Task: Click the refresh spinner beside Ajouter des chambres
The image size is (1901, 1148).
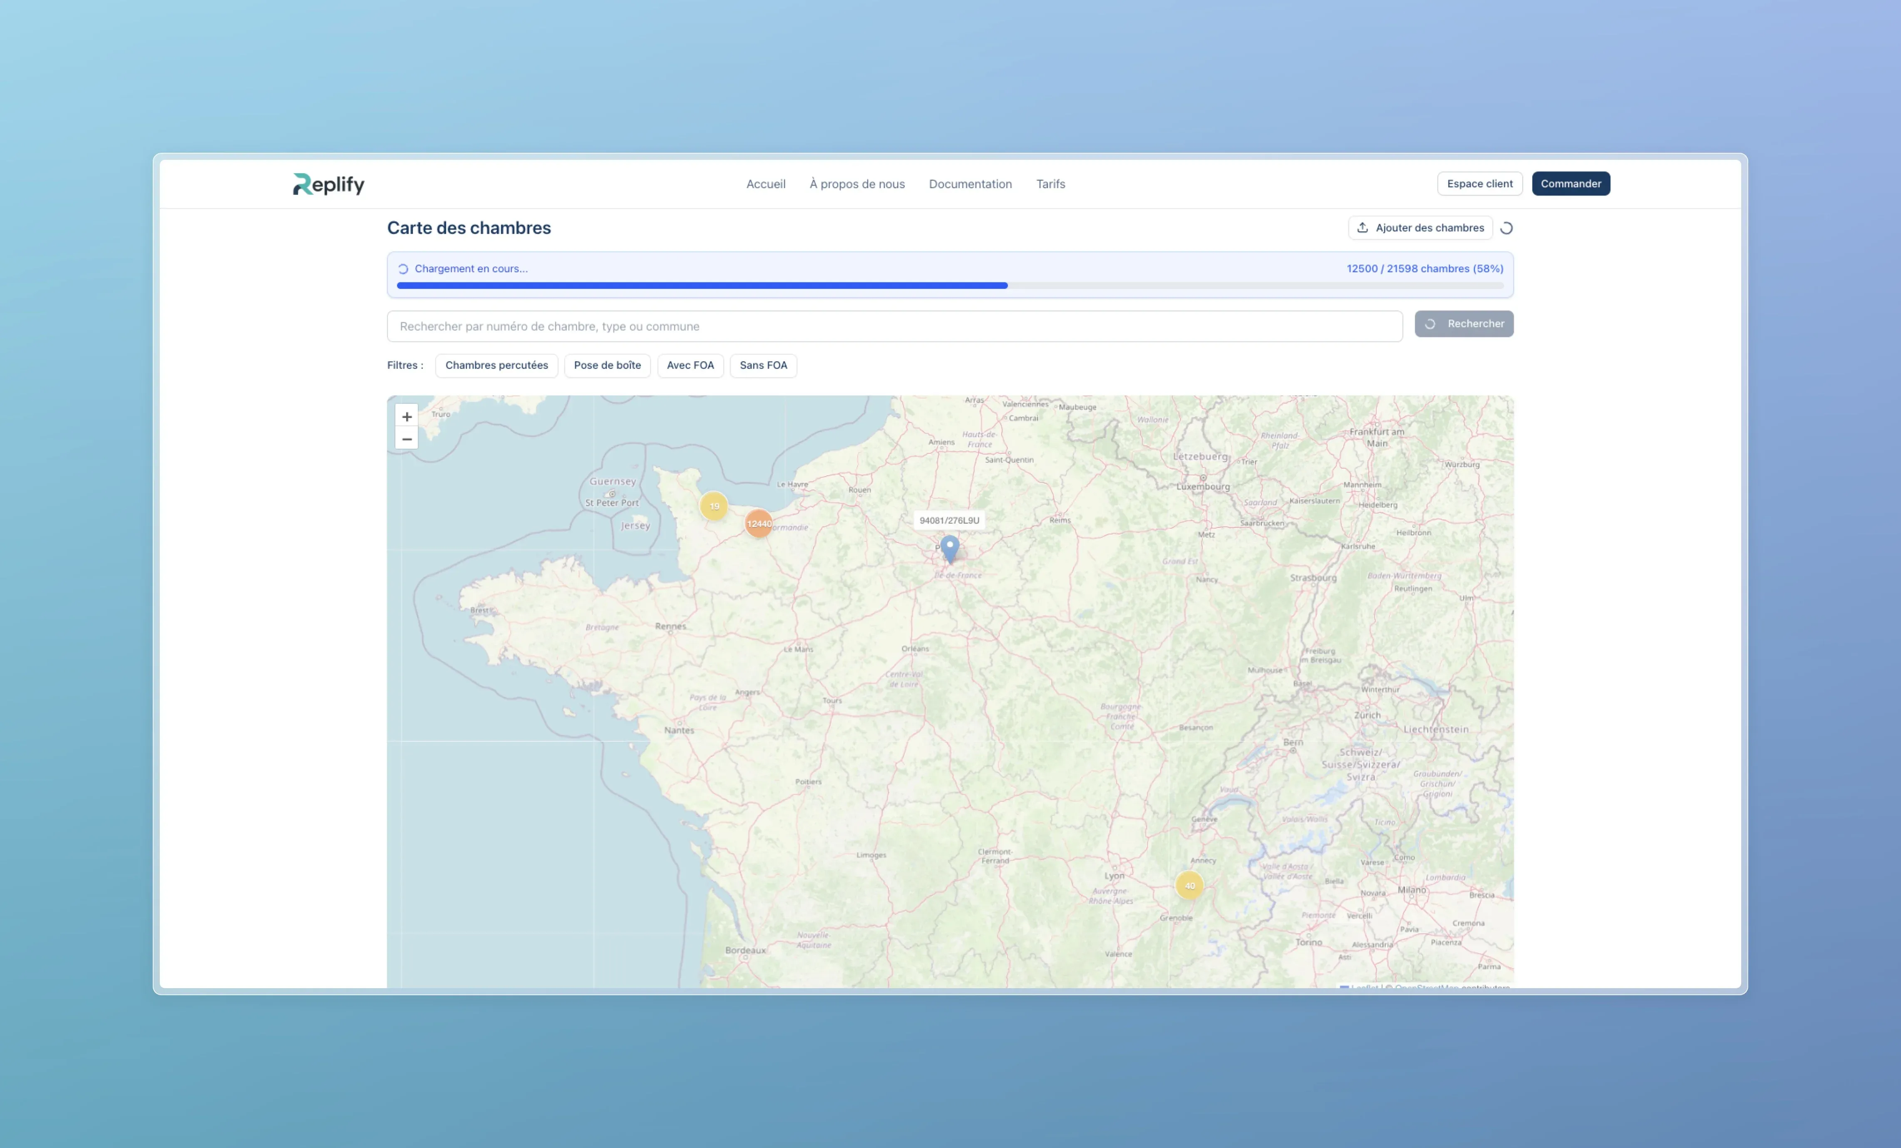Action: click(x=1506, y=229)
